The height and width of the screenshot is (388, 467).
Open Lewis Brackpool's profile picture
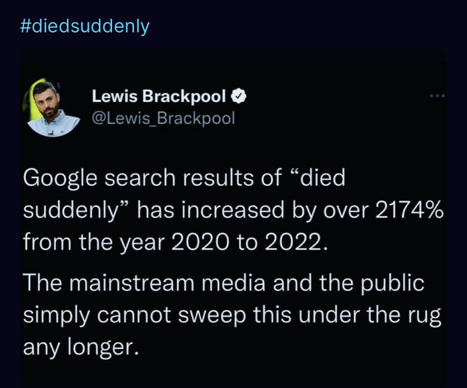[x=51, y=109]
